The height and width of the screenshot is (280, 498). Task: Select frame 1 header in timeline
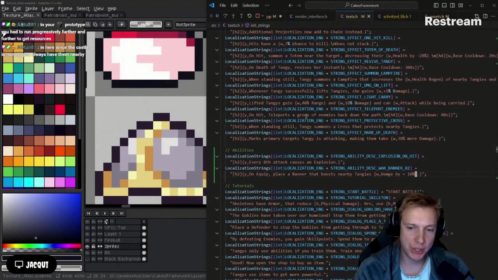click(144, 222)
